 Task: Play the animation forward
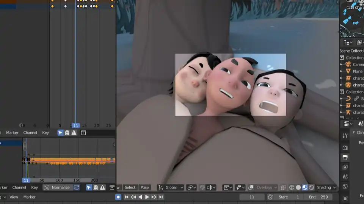pos(147,197)
